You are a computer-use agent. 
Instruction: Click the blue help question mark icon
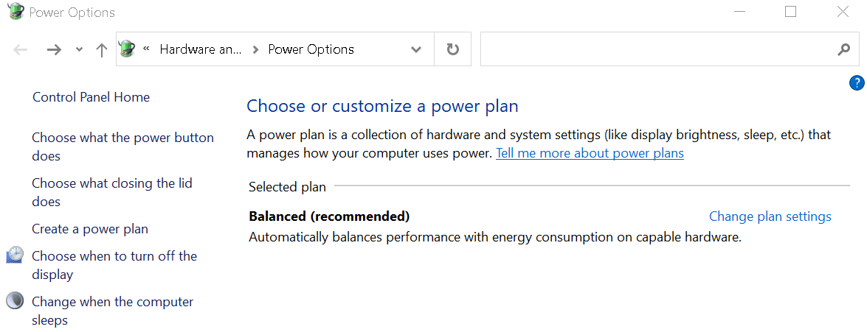pyautogui.click(x=856, y=83)
